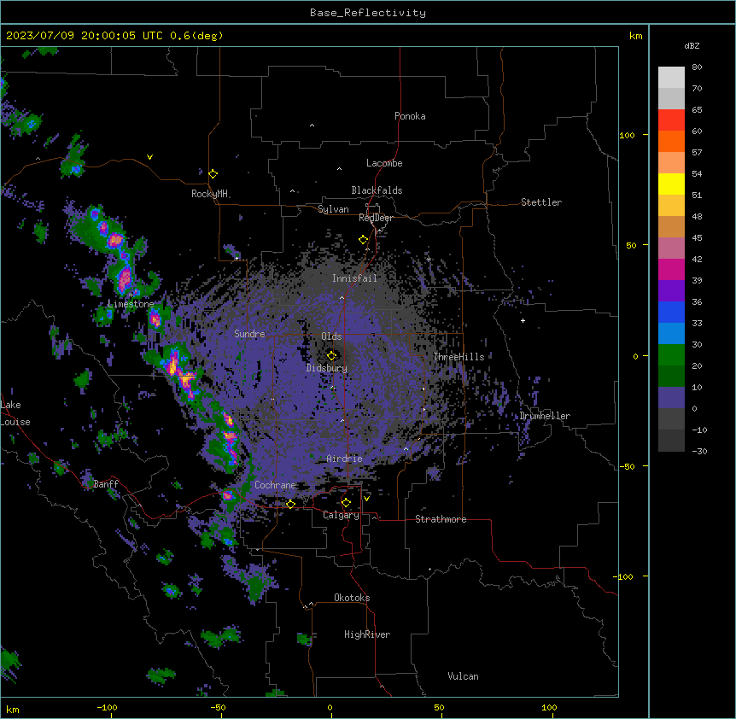Select the Blackfalds label
The height and width of the screenshot is (719, 736).
(x=377, y=190)
